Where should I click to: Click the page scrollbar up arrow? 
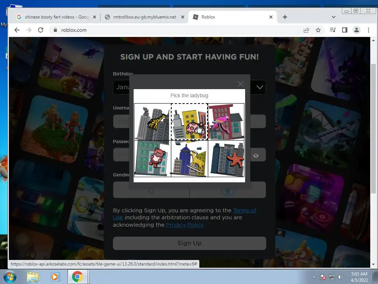(x=373, y=40)
